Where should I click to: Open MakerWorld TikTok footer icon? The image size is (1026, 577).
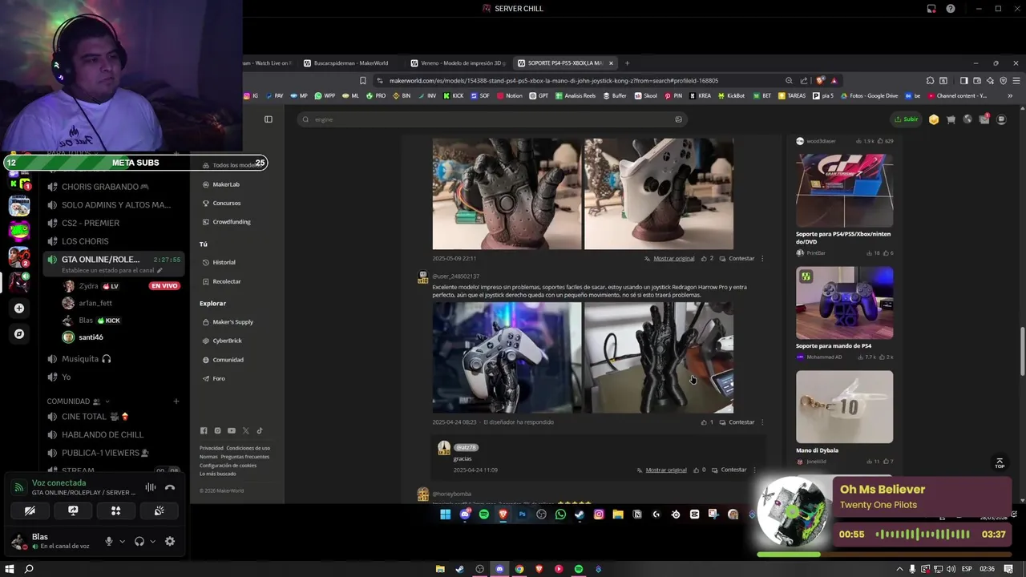pyautogui.click(x=260, y=430)
